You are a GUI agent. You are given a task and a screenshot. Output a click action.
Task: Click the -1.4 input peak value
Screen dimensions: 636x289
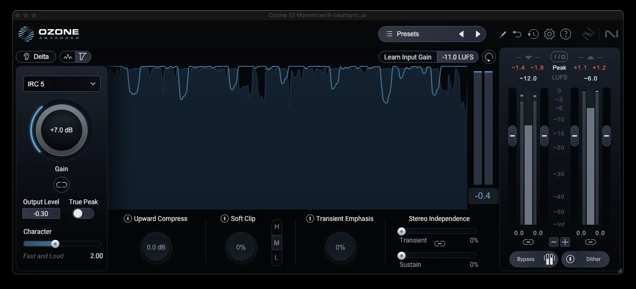tap(518, 68)
